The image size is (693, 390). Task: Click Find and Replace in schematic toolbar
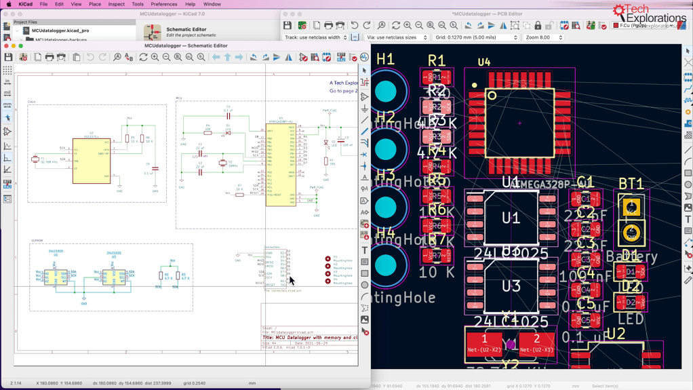point(129,58)
